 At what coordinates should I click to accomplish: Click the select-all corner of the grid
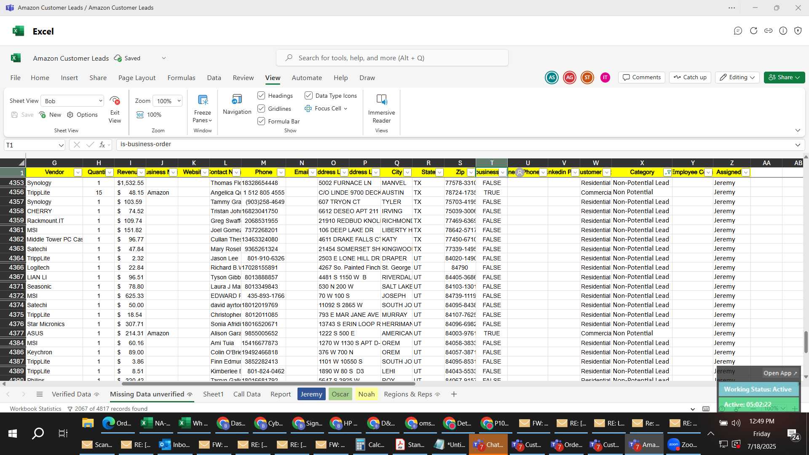[x=13, y=163]
